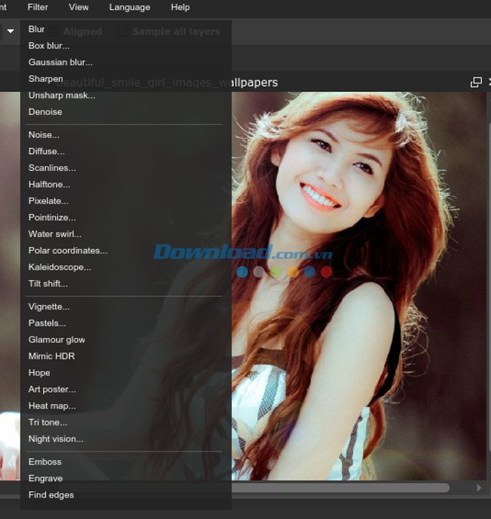This screenshot has width=491, height=519.
Task: Select the Diffuse filter
Action: (47, 151)
